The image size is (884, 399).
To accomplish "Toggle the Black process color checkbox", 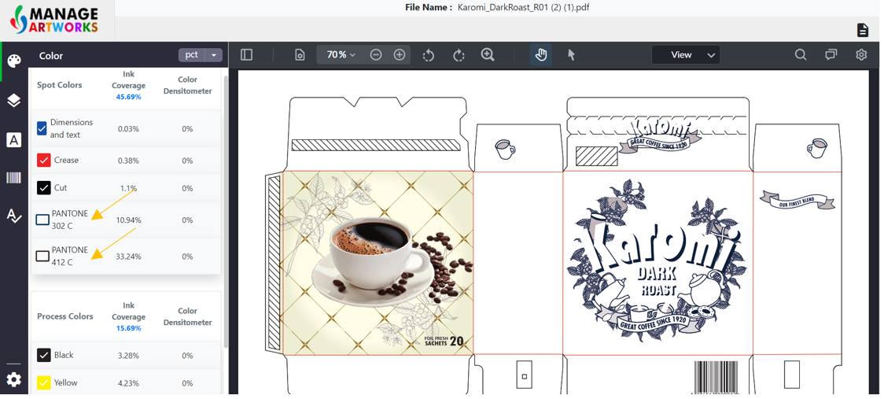I will [44, 355].
